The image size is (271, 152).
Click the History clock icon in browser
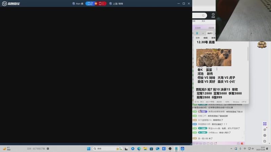point(213,15)
